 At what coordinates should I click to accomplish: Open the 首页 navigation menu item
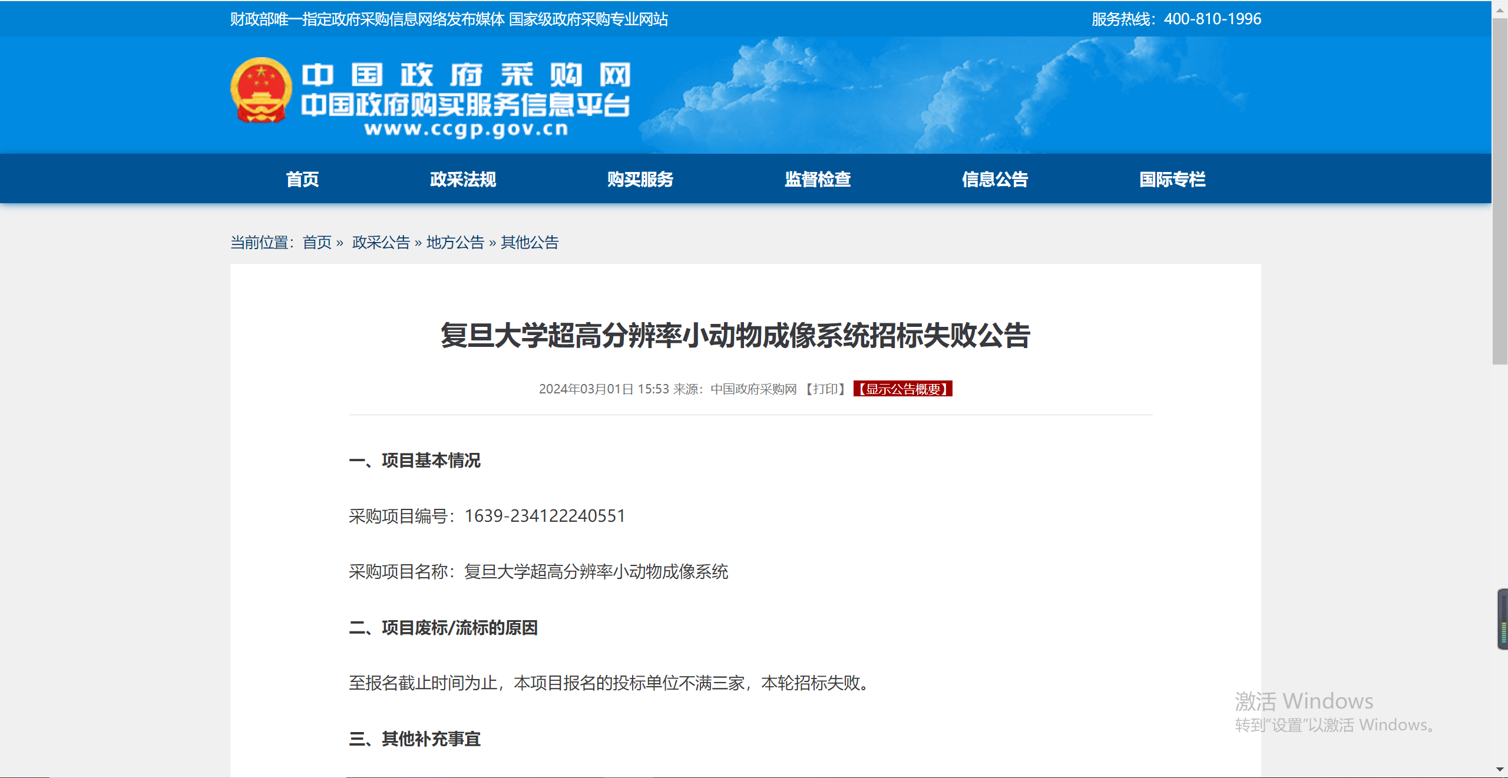coord(302,179)
